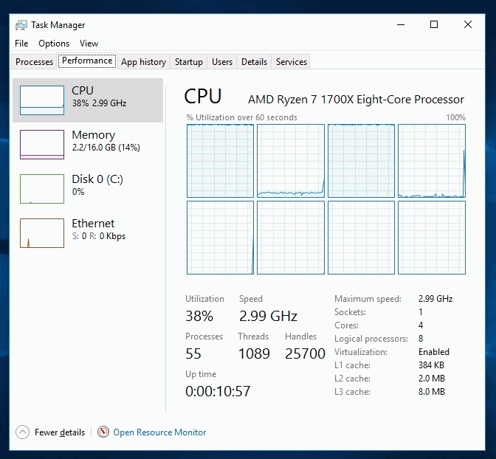Viewport: 496px width, 459px height.
Task: Click the Fewer details label
Action: tap(60, 432)
